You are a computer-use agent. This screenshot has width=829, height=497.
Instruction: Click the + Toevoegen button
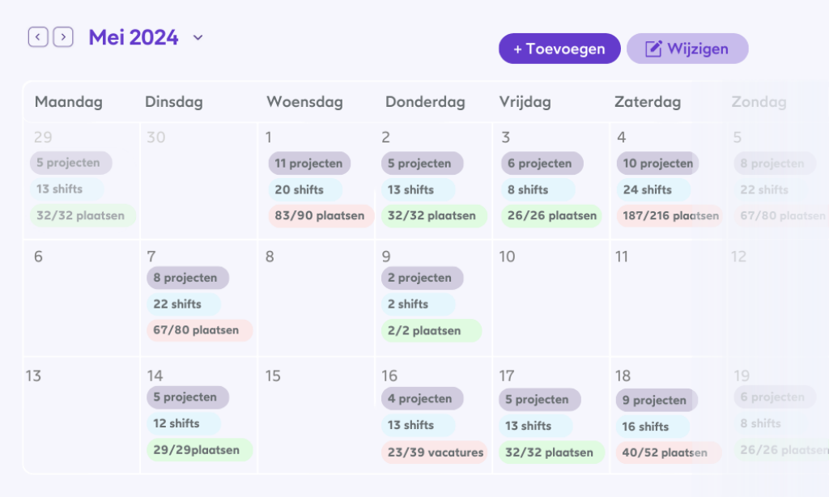pos(559,49)
